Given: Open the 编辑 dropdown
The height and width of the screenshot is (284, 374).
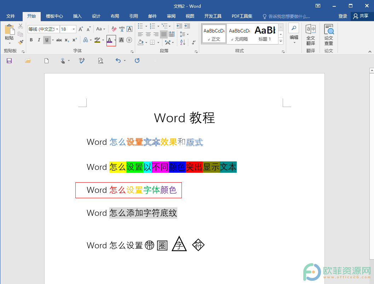Looking at the screenshot, I should coord(294,34).
